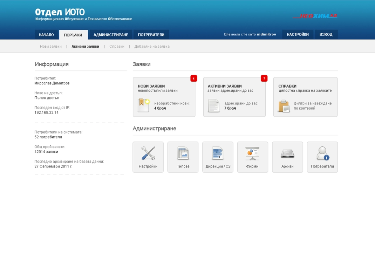
Task: Open the Настройки wrench and screwdriver icon
Action: coord(148,153)
